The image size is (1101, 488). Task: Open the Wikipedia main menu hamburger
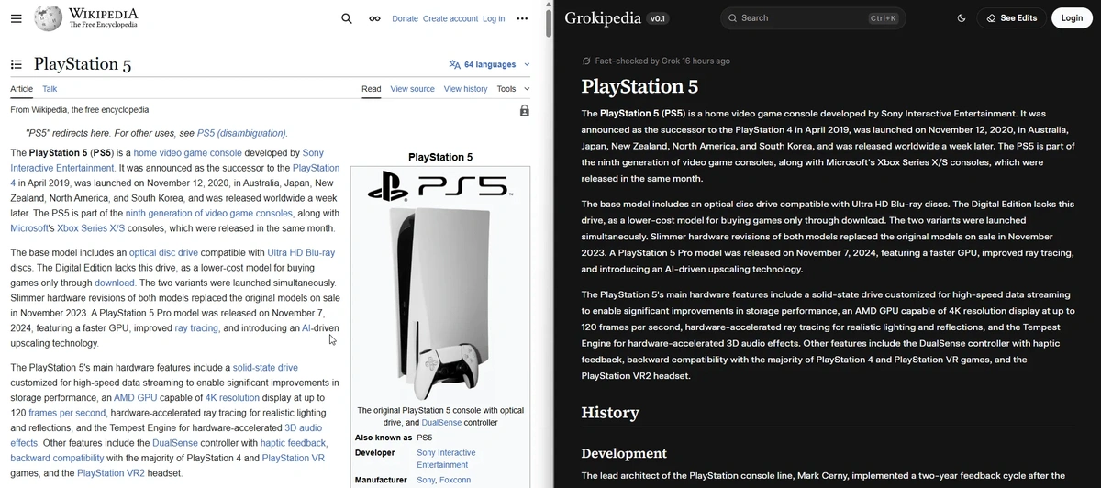(x=17, y=18)
